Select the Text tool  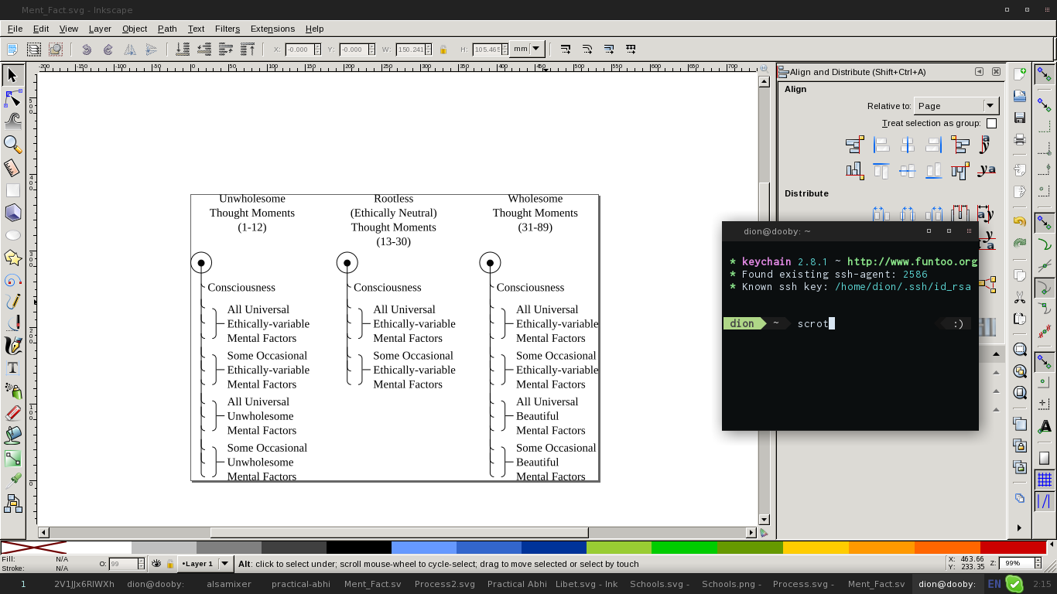[12, 368]
